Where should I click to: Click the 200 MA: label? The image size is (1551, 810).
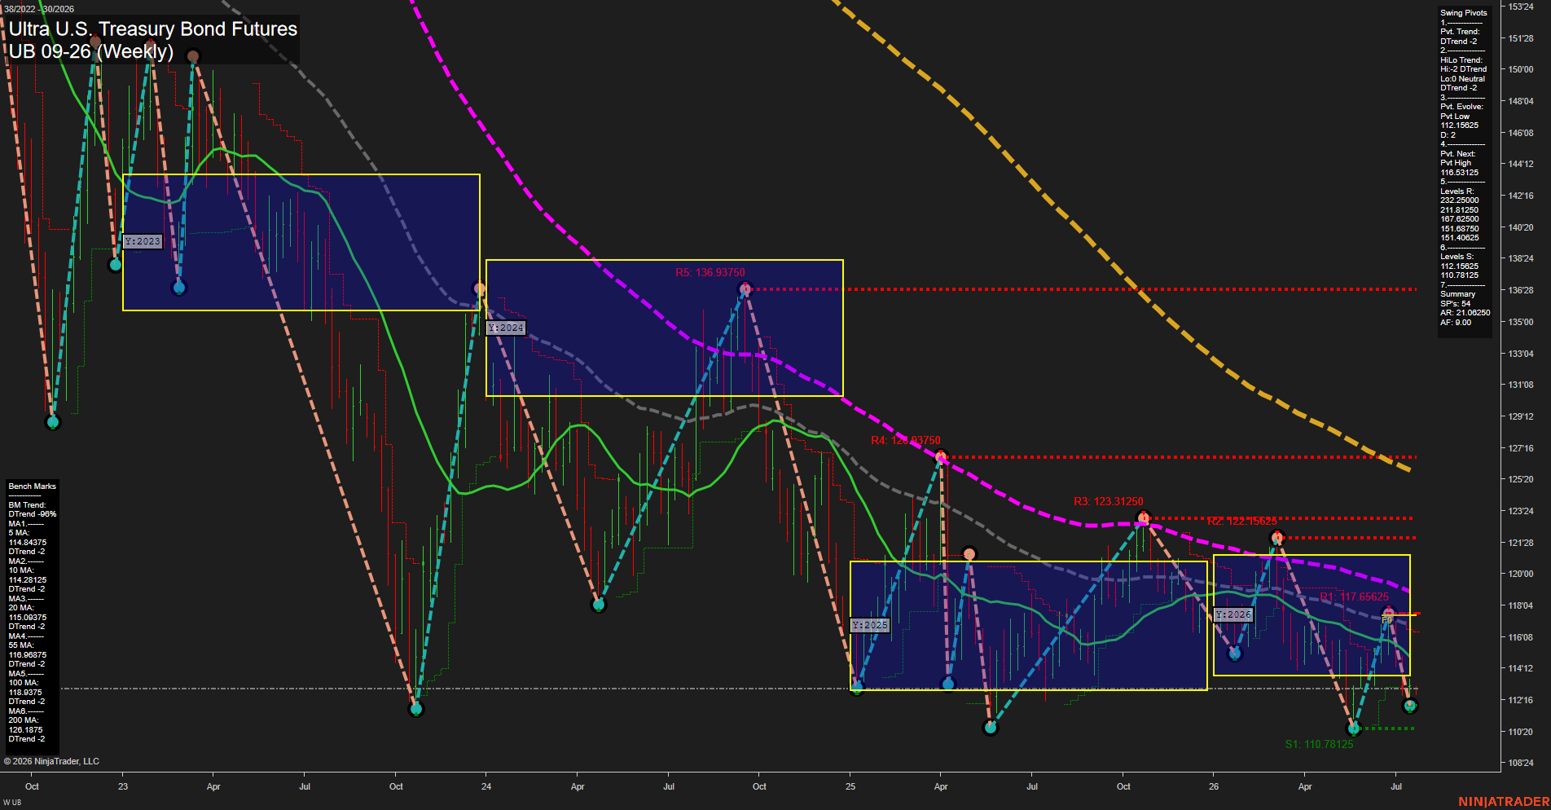tap(23, 720)
